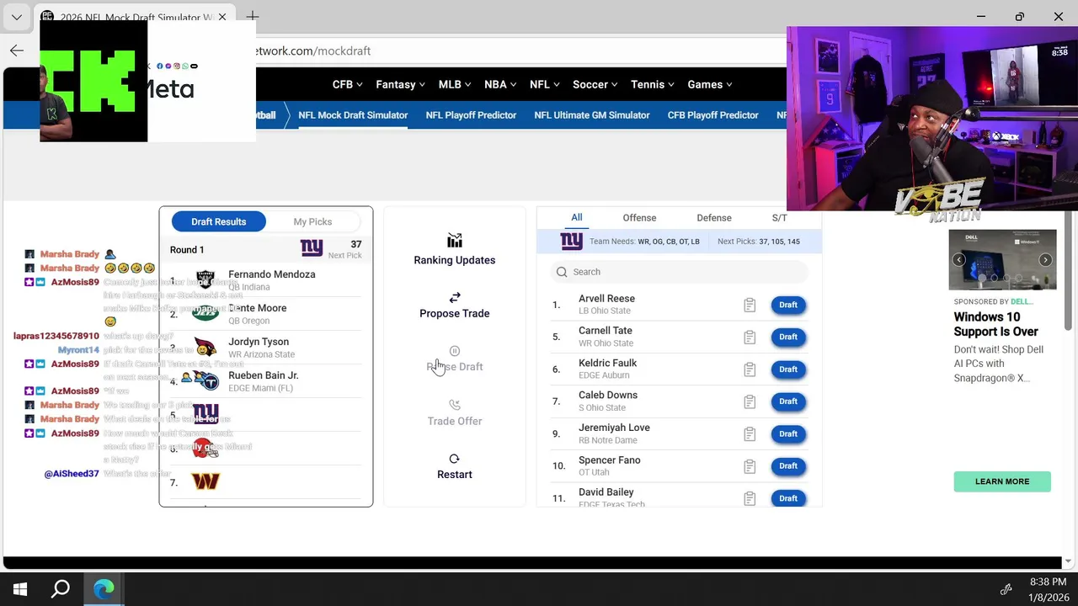Open scouting report icon for Keldric Faulk
This screenshot has height=606, width=1078.
(750, 369)
